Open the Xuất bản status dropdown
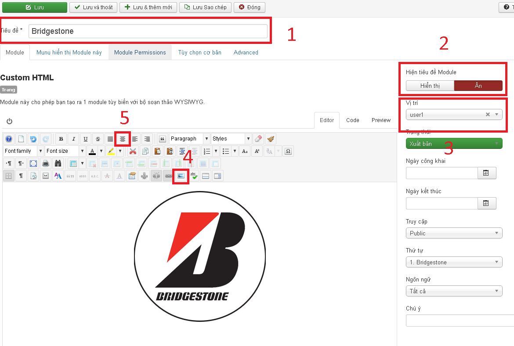The height and width of the screenshot is (346, 514). coord(454,144)
